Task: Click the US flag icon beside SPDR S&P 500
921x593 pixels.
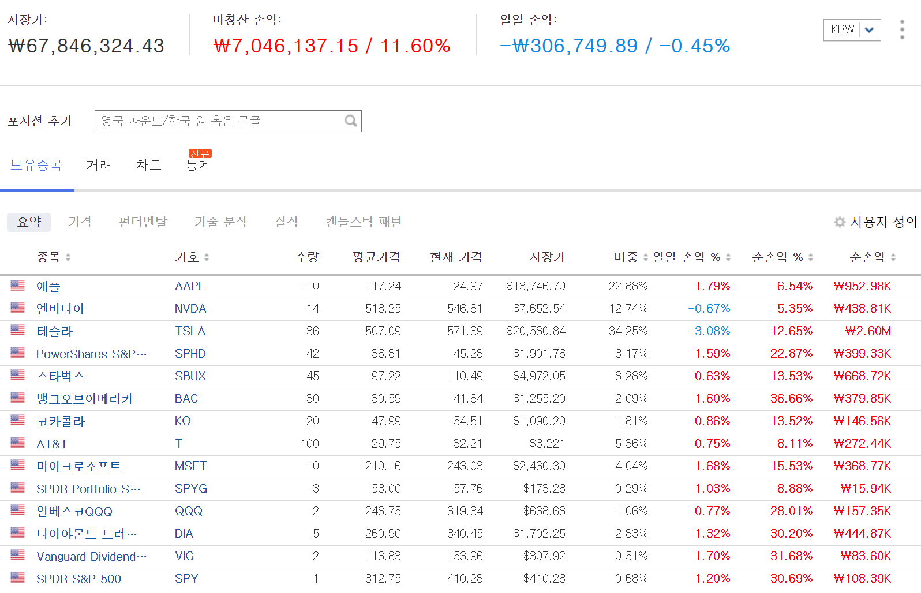Action: pos(18,577)
